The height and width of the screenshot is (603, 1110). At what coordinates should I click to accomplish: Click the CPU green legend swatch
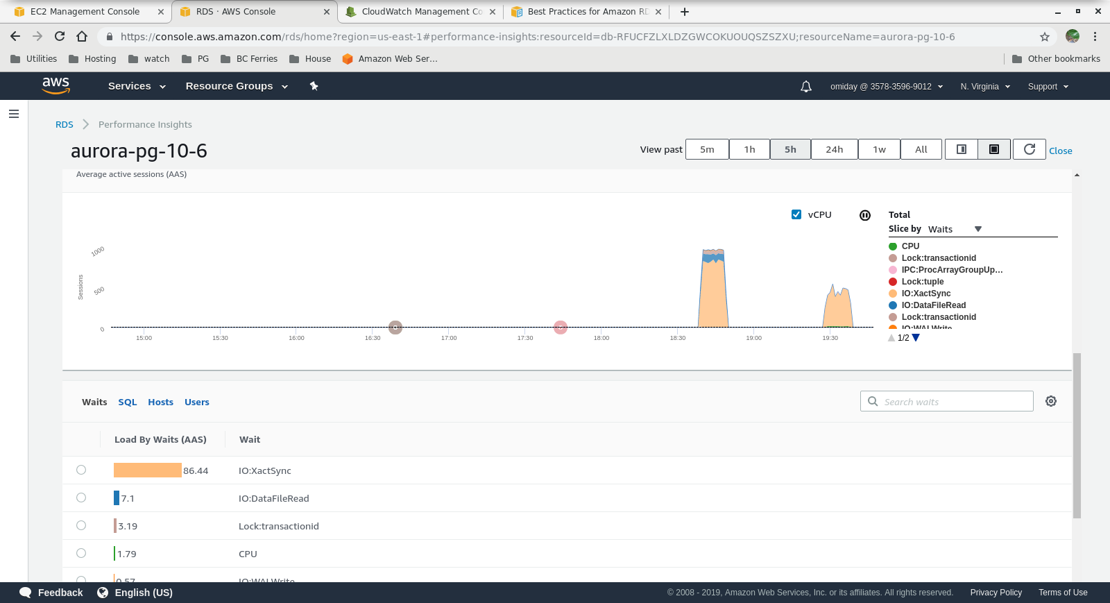click(893, 246)
